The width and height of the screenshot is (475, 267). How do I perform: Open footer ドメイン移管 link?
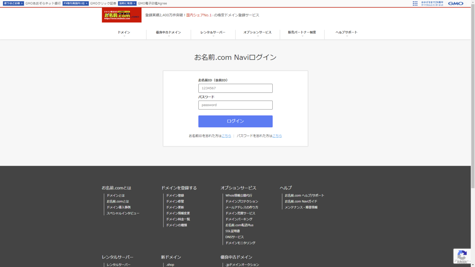point(175,201)
